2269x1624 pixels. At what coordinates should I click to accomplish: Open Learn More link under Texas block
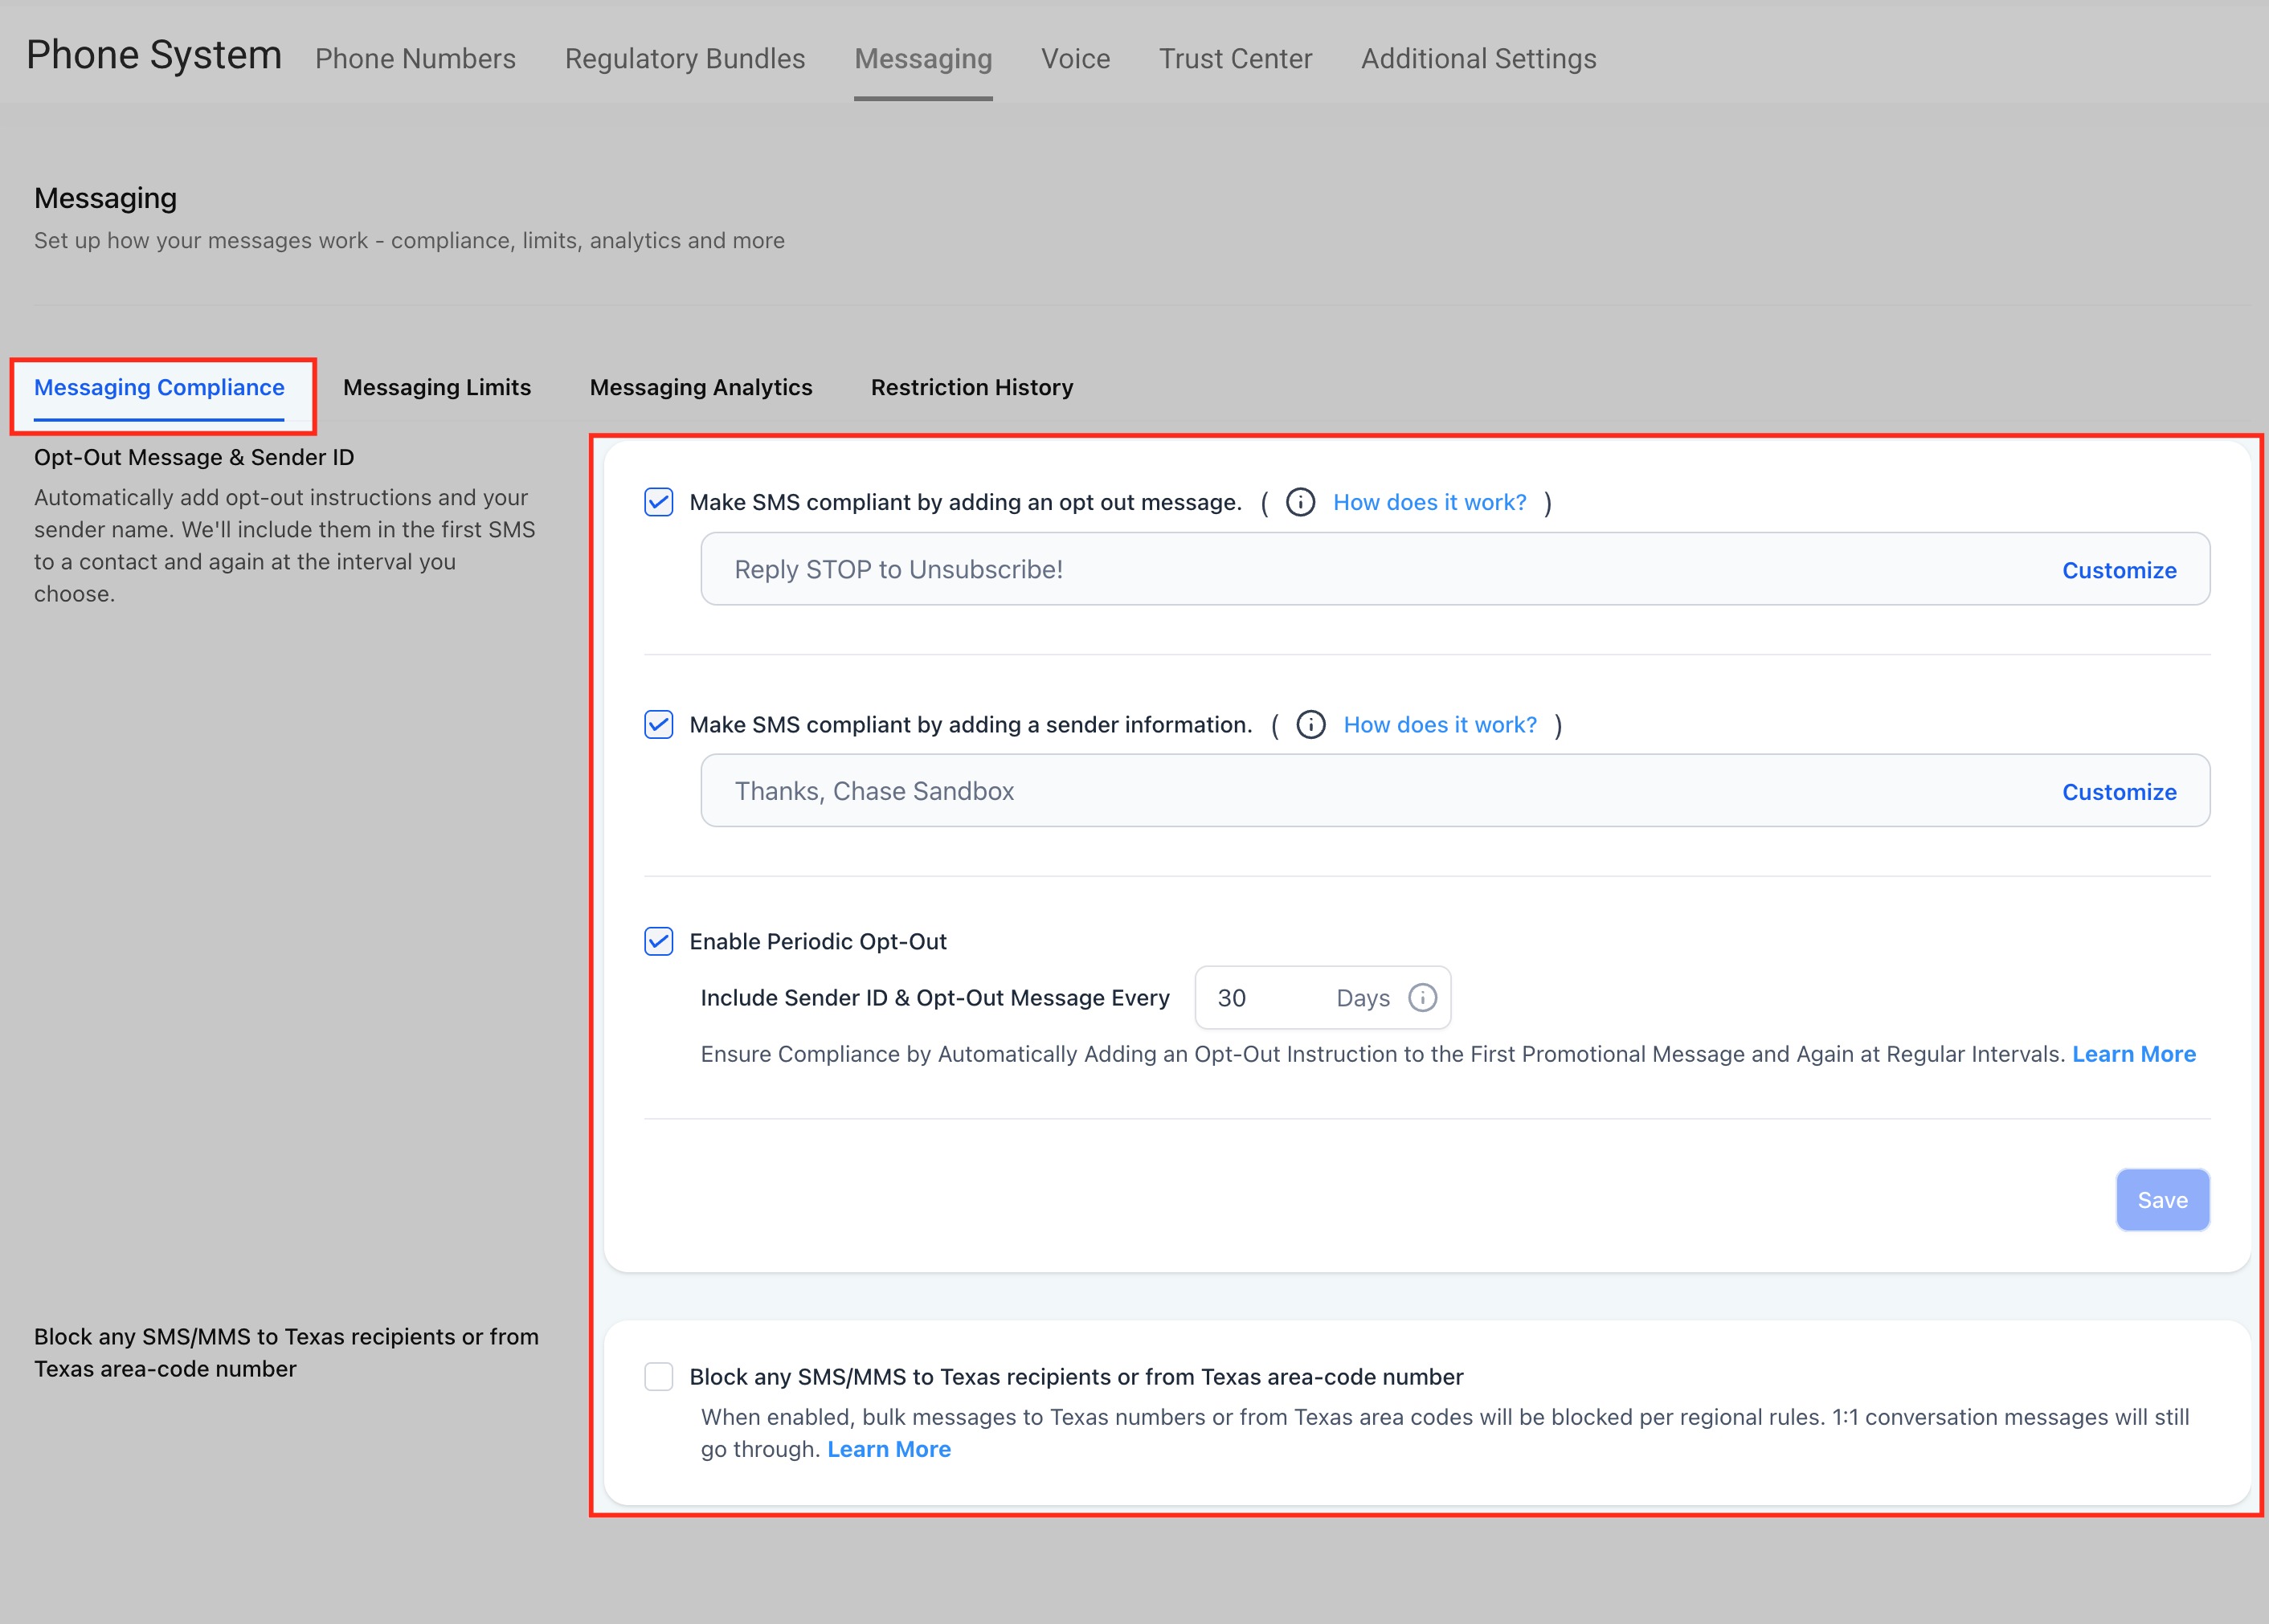[x=889, y=1449]
